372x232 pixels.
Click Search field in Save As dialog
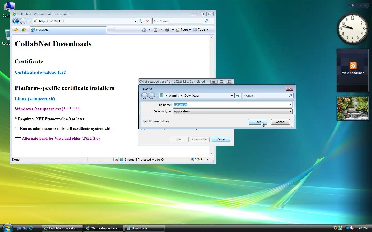point(265,96)
